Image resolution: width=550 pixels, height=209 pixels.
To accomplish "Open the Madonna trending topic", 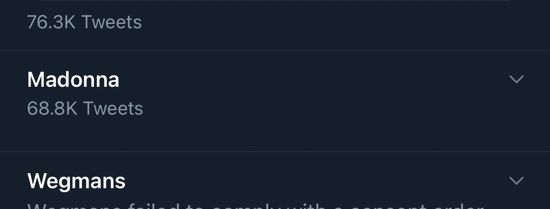I will 73,80.
